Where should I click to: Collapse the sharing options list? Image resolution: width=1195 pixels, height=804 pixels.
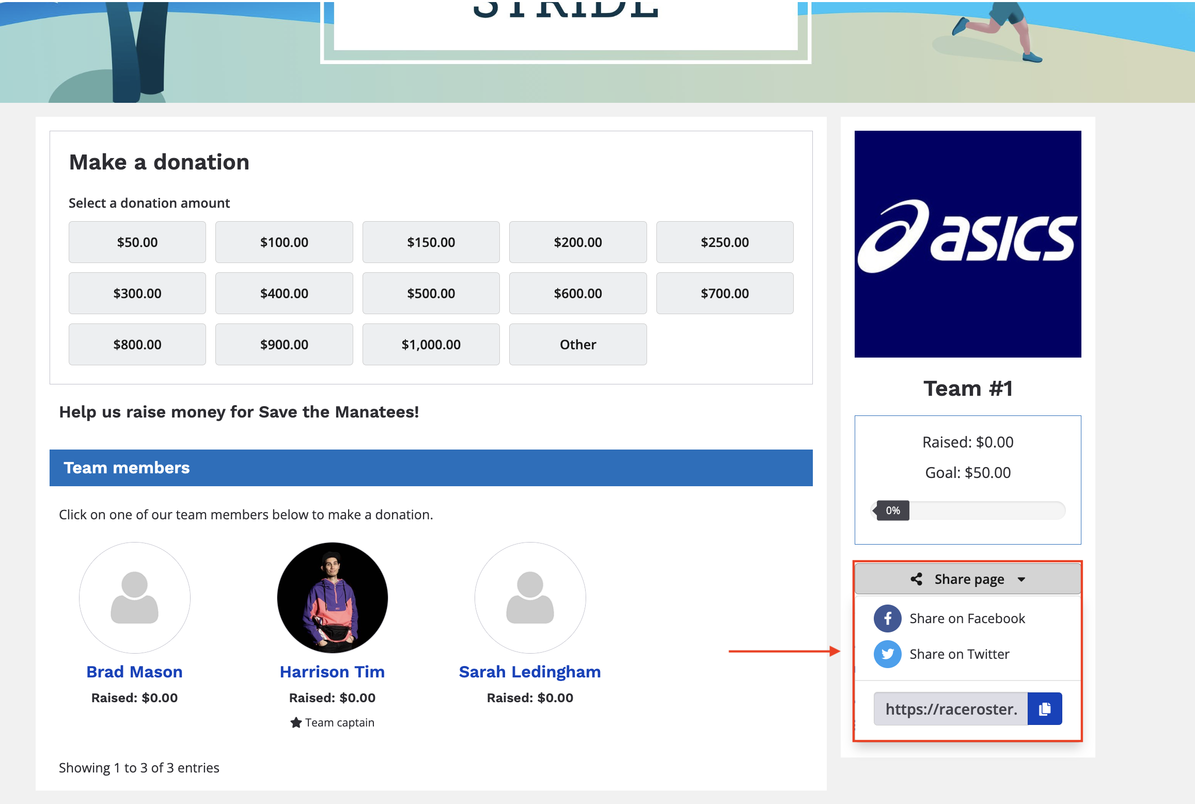(967, 579)
